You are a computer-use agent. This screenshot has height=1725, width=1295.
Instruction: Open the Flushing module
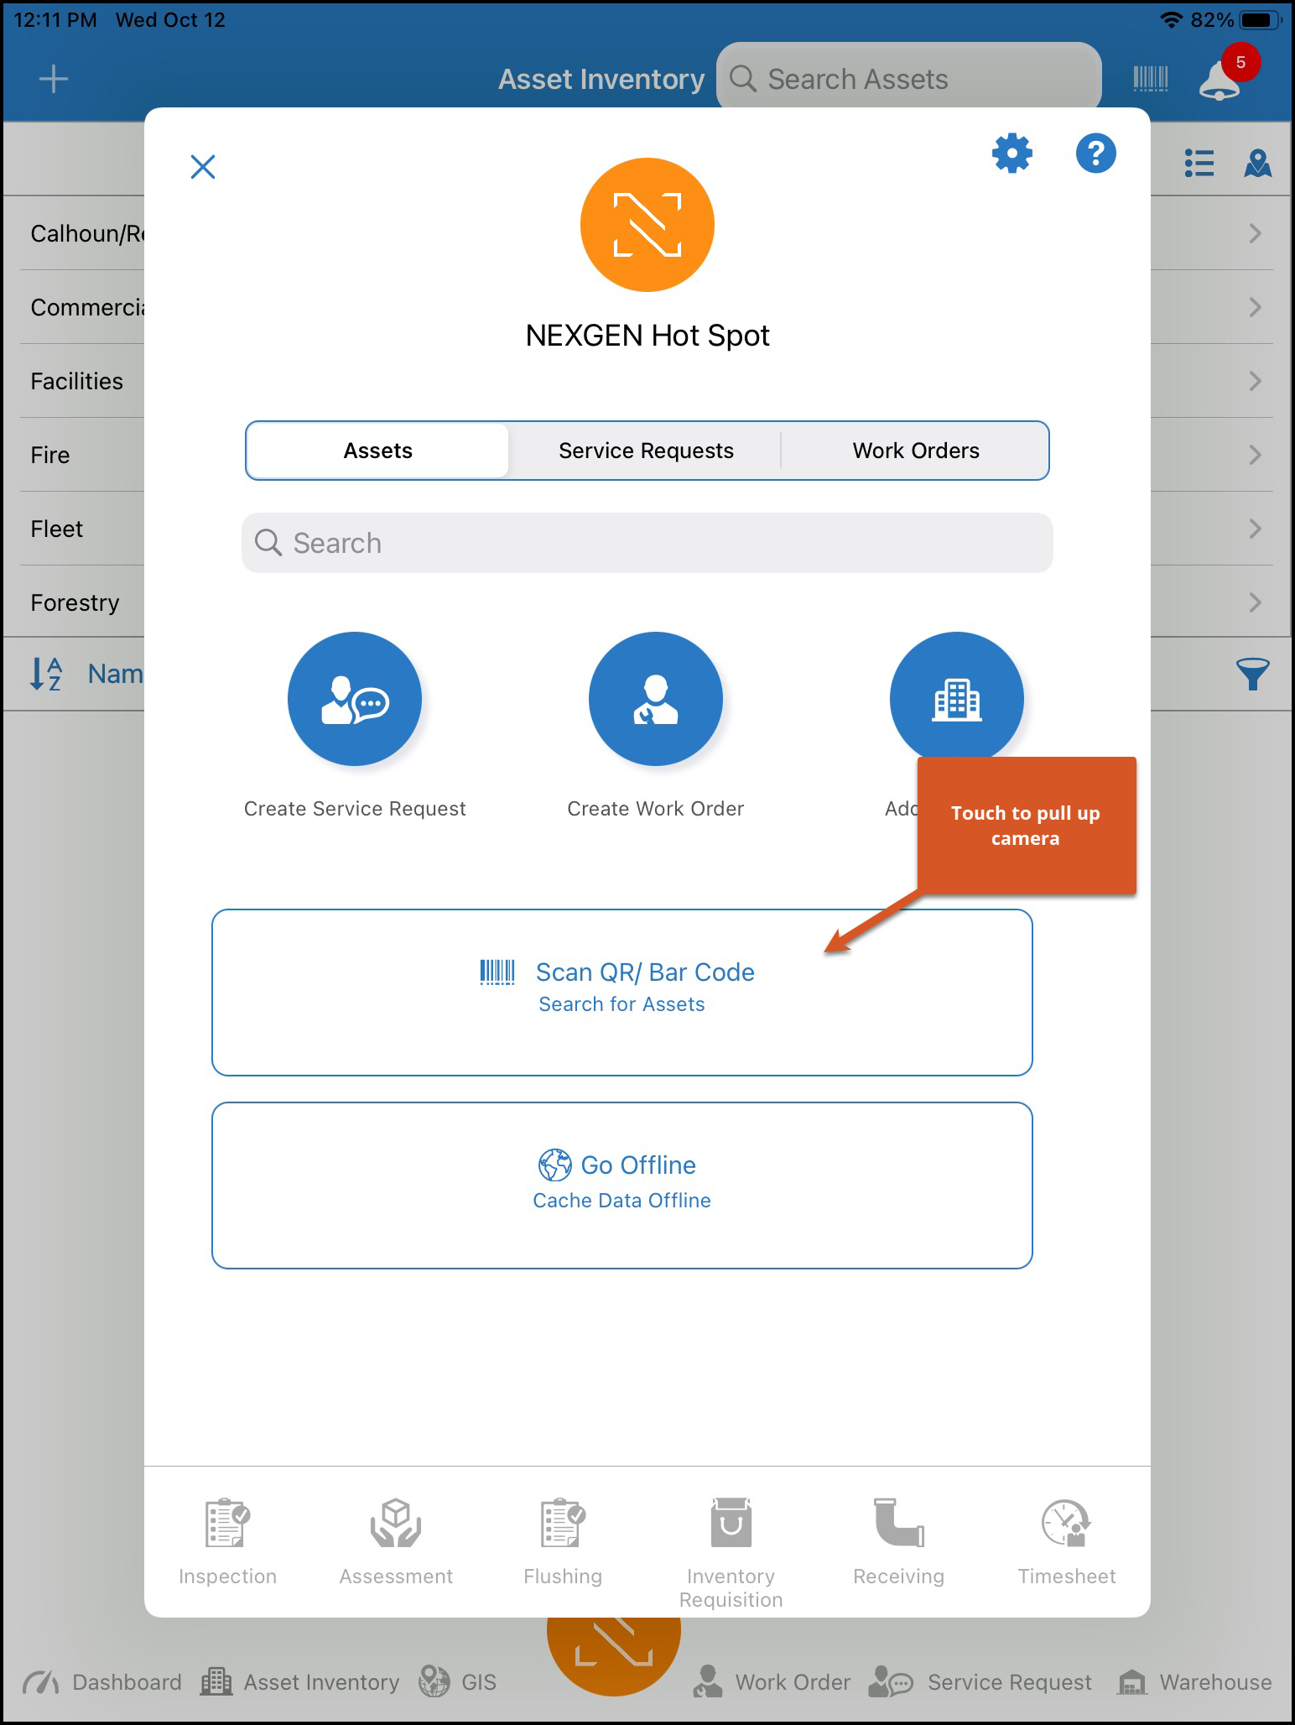tap(563, 1542)
